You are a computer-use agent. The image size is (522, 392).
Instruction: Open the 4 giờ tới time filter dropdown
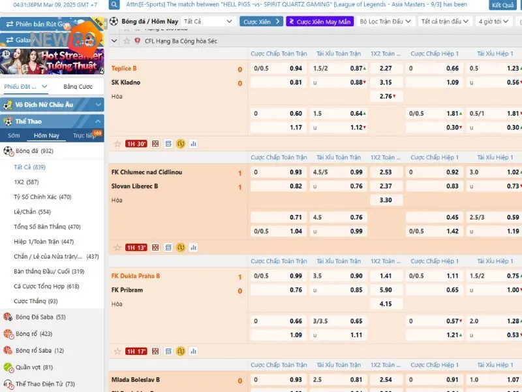(493, 22)
